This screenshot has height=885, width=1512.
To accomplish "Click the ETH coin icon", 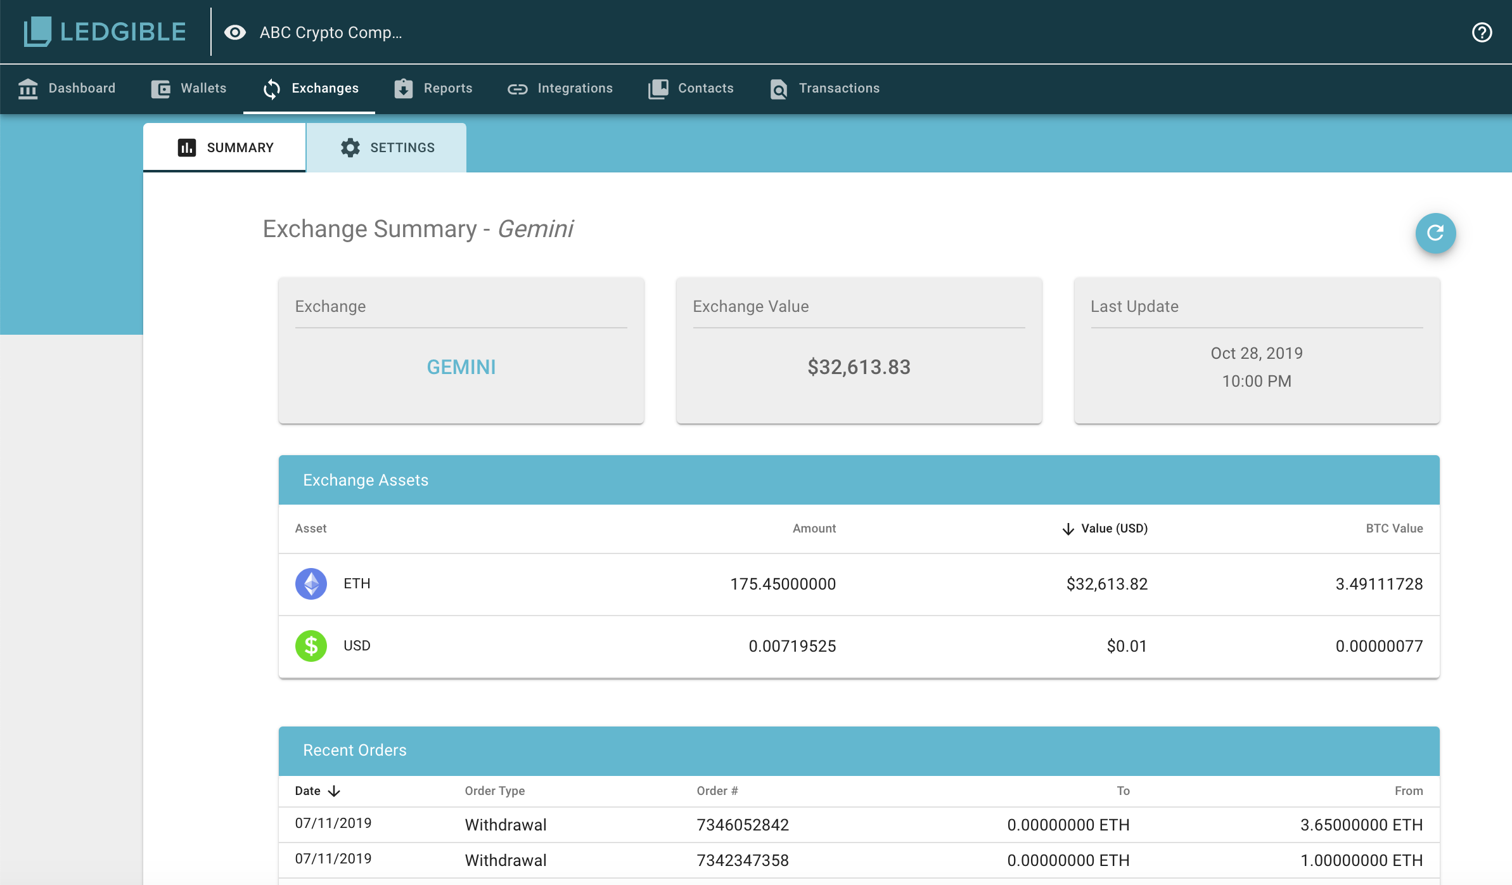I will click(x=311, y=584).
